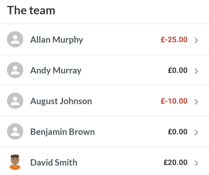Click Andy Murray's £0.00 balance
209x175 pixels.
(x=178, y=70)
